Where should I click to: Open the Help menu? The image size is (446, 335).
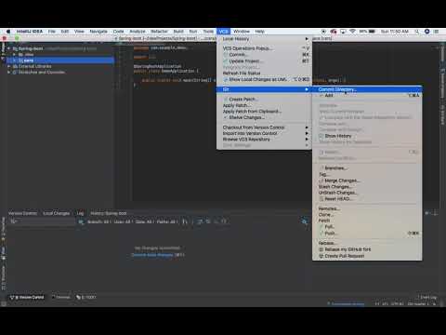(259, 32)
